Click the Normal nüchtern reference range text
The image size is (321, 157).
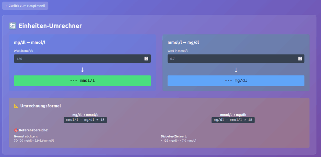[34, 140]
